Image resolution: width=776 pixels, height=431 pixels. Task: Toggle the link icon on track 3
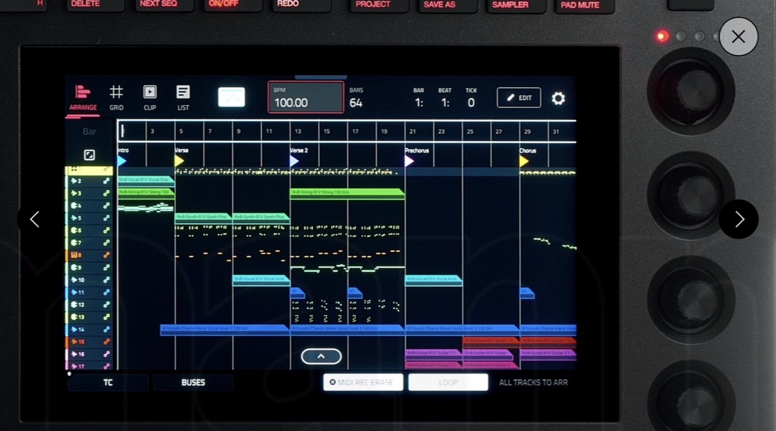click(106, 193)
